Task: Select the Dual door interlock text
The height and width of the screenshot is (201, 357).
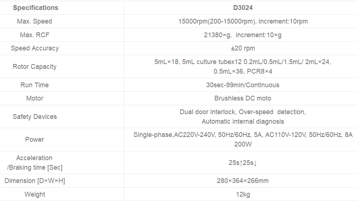Action: [207, 112]
